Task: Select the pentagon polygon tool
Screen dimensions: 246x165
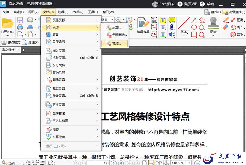Action: coord(202,27)
